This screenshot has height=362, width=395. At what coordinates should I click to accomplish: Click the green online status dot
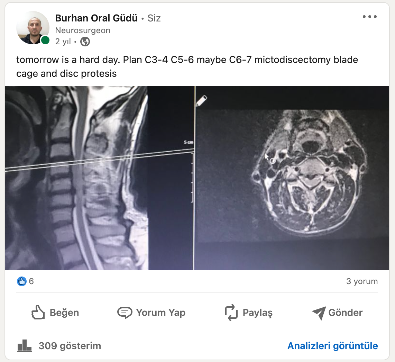(45, 40)
